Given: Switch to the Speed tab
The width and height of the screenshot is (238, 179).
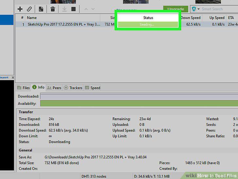Looking at the screenshot, I should [93, 88].
